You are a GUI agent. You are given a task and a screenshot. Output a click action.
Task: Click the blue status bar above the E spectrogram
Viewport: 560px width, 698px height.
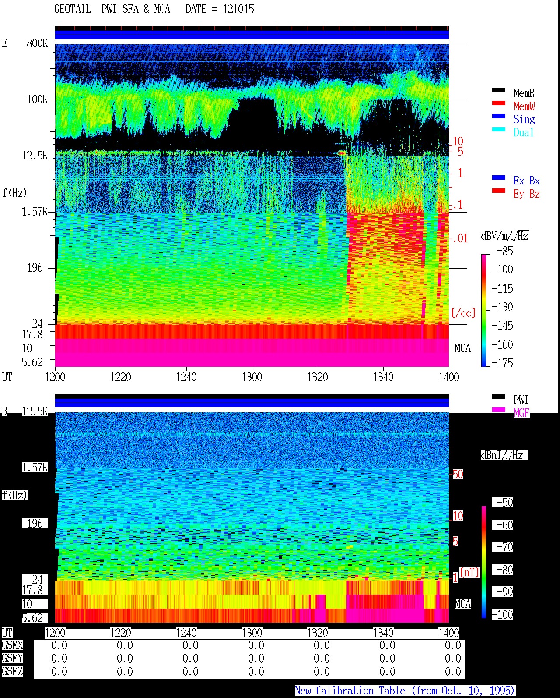click(x=252, y=35)
